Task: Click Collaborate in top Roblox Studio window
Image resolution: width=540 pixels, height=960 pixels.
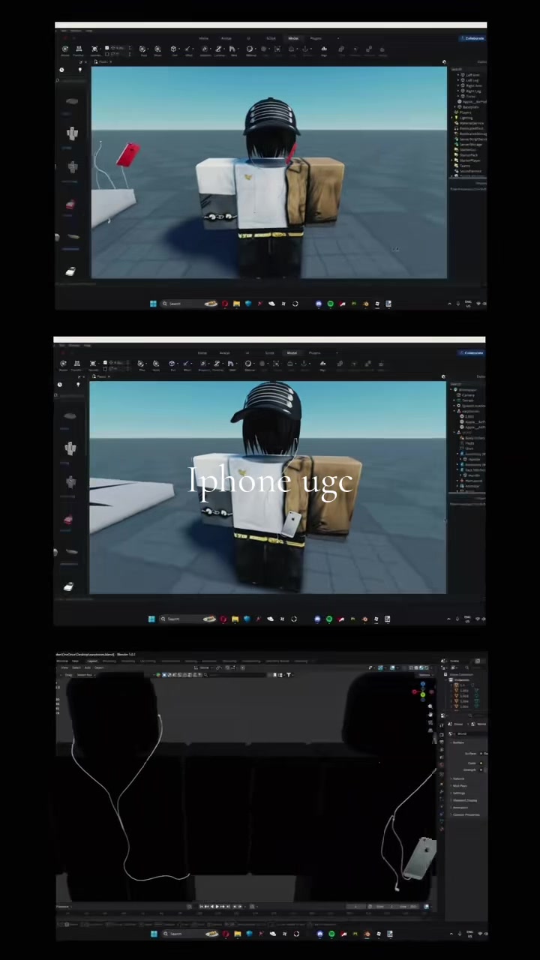Action: pos(472,37)
